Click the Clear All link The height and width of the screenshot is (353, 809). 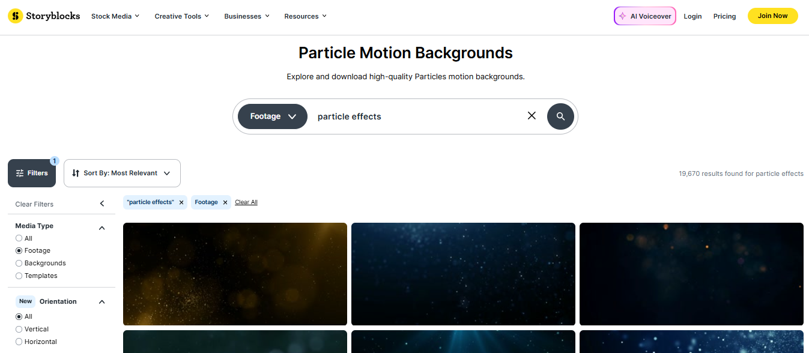[x=246, y=202]
